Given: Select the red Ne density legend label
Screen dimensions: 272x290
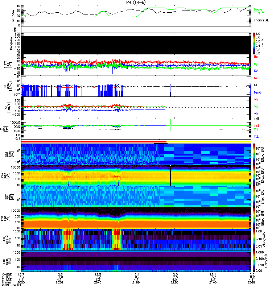Looking at the screenshot, I should (256, 78).
